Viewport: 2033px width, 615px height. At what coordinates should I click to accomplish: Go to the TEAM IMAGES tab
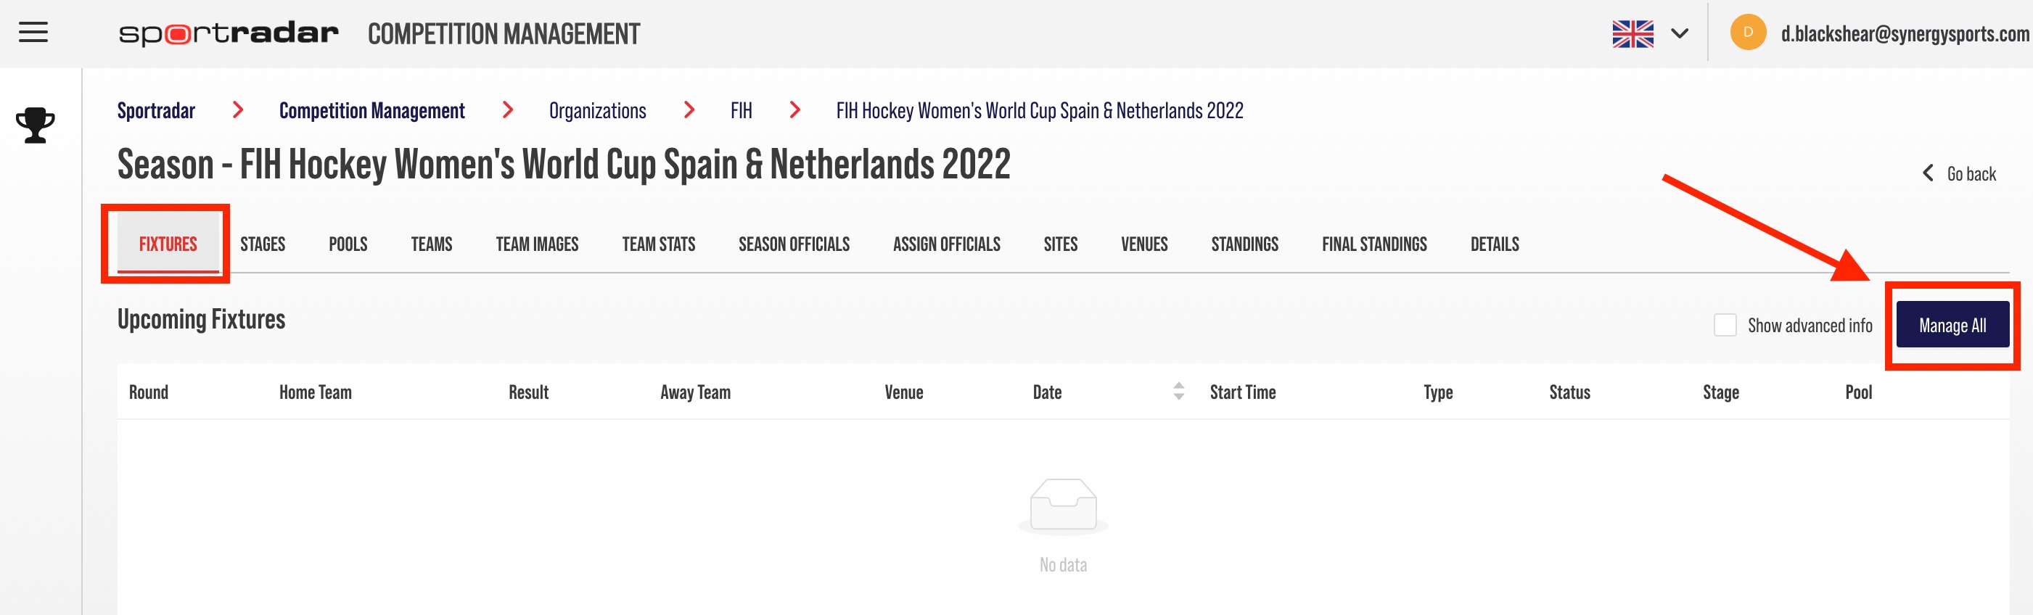537,244
